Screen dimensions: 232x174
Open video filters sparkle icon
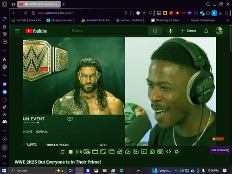click(x=144, y=152)
